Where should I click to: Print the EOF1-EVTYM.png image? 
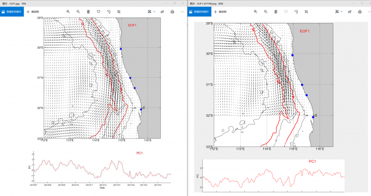pos(359,11)
